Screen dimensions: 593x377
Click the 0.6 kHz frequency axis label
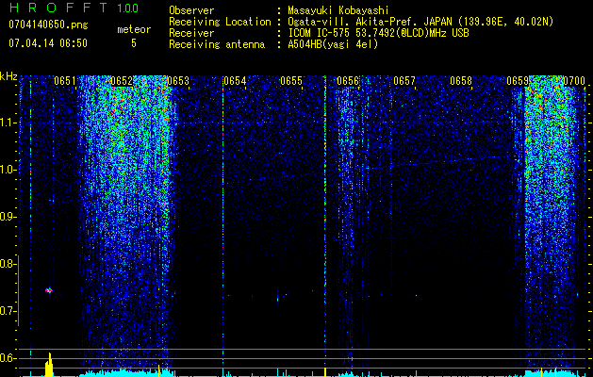point(8,358)
